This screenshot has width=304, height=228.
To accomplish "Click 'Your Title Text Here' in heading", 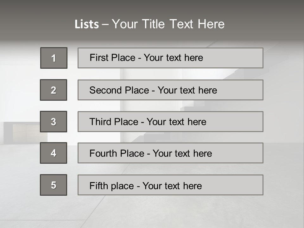I will coord(168,24).
